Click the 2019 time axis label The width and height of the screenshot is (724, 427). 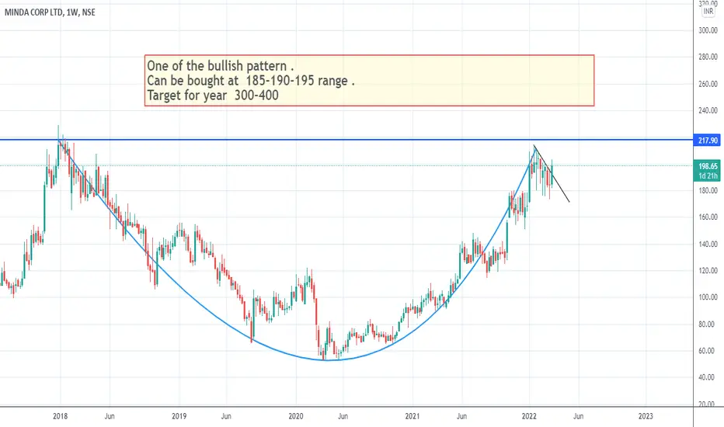tap(179, 416)
